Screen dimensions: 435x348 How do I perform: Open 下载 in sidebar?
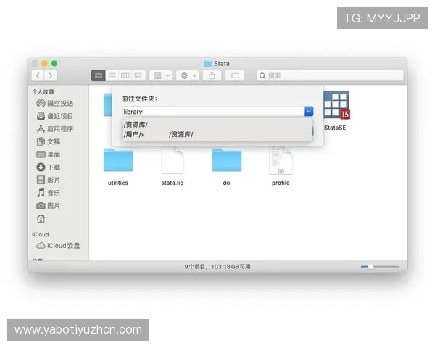(x=49, y=167)
